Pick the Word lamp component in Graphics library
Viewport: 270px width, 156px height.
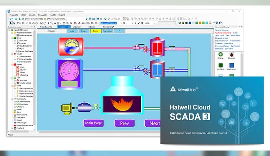click(x=220, y=66)
